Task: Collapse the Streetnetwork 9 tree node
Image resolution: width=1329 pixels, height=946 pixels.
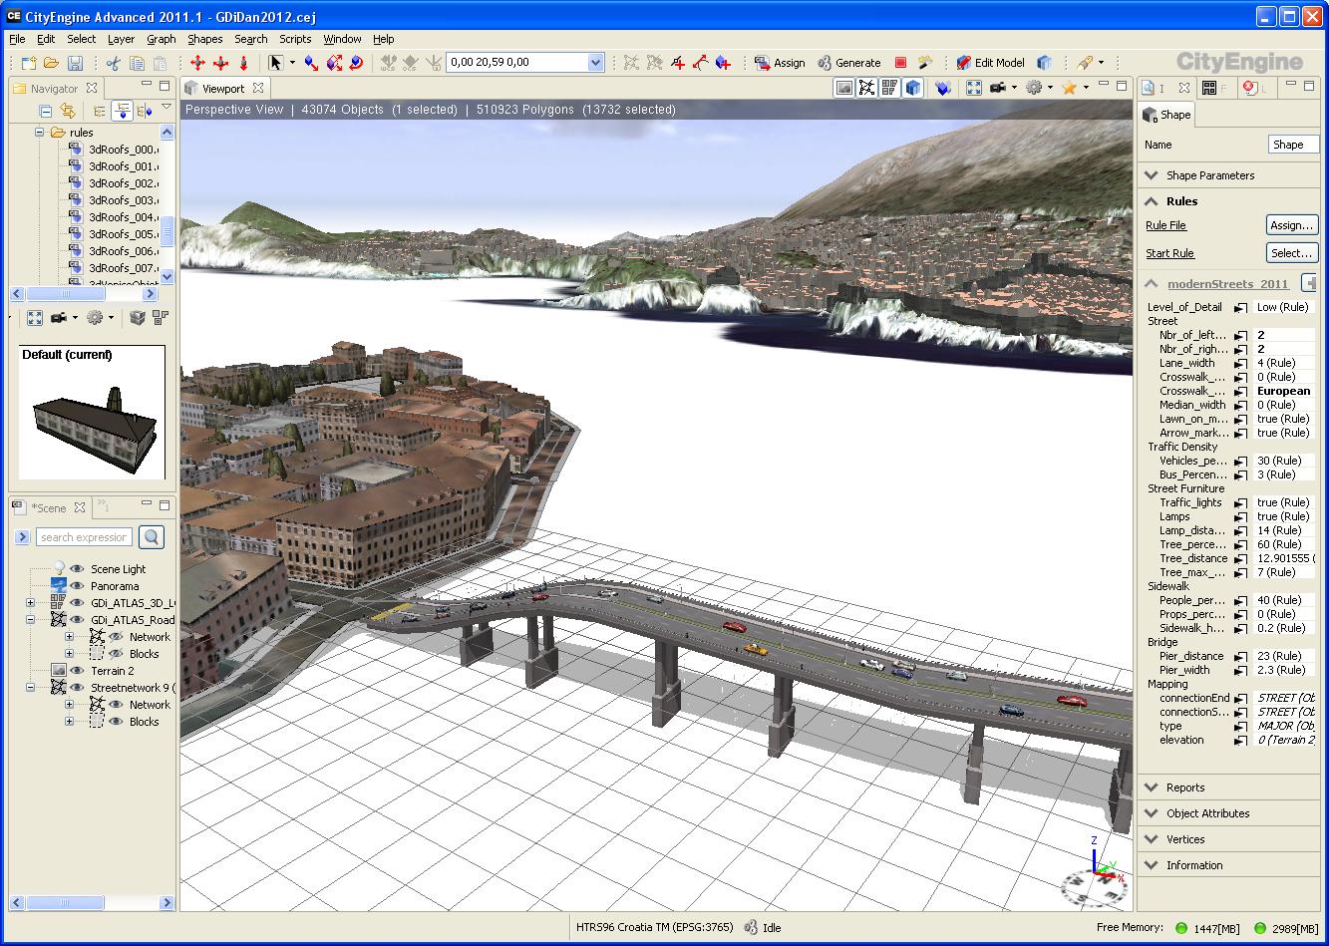Action: (x=30, y=688)
